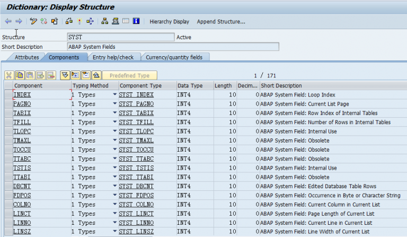Click the Hierarchy Display button
The image size is (407, 237).
[x=169, y=22]
